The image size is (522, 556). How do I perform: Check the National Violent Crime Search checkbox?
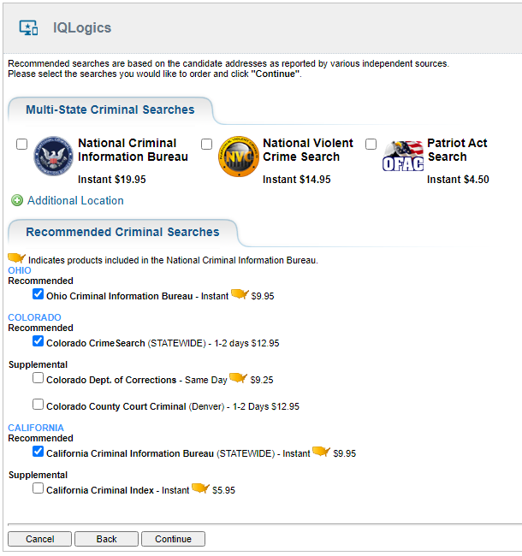pos(207,145)
